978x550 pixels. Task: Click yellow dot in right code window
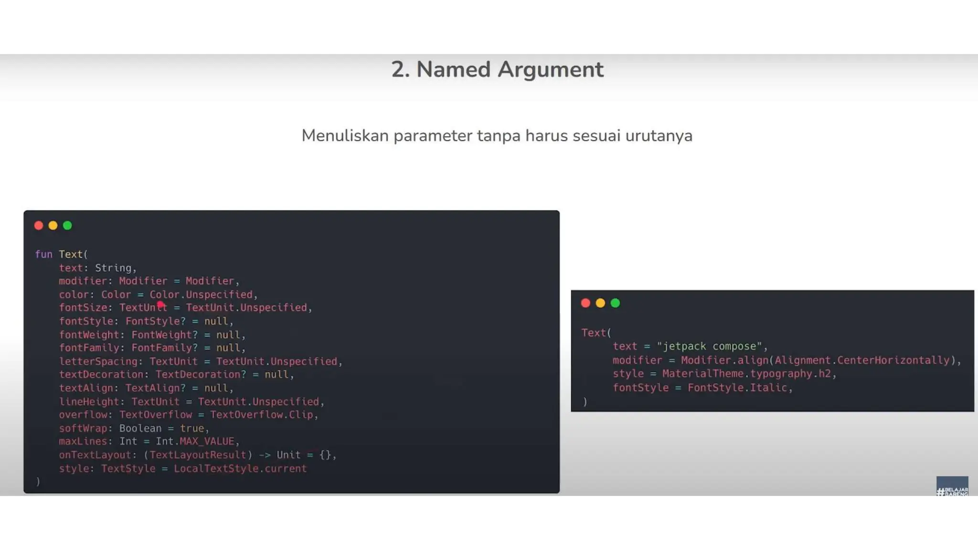click(600, 303)
